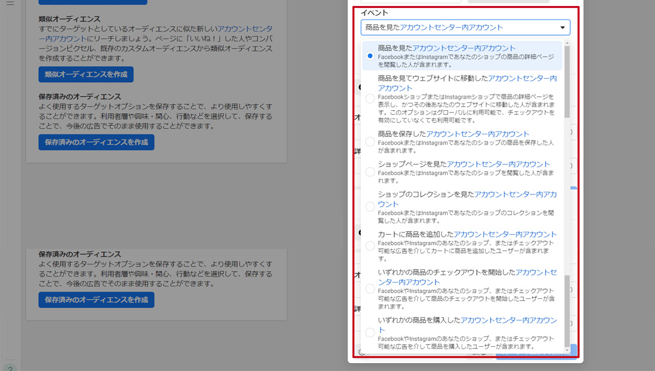This screenshot has width=655, height=371.
Task: Choose カートに商品を追加した option
Action: pos(370,246)
